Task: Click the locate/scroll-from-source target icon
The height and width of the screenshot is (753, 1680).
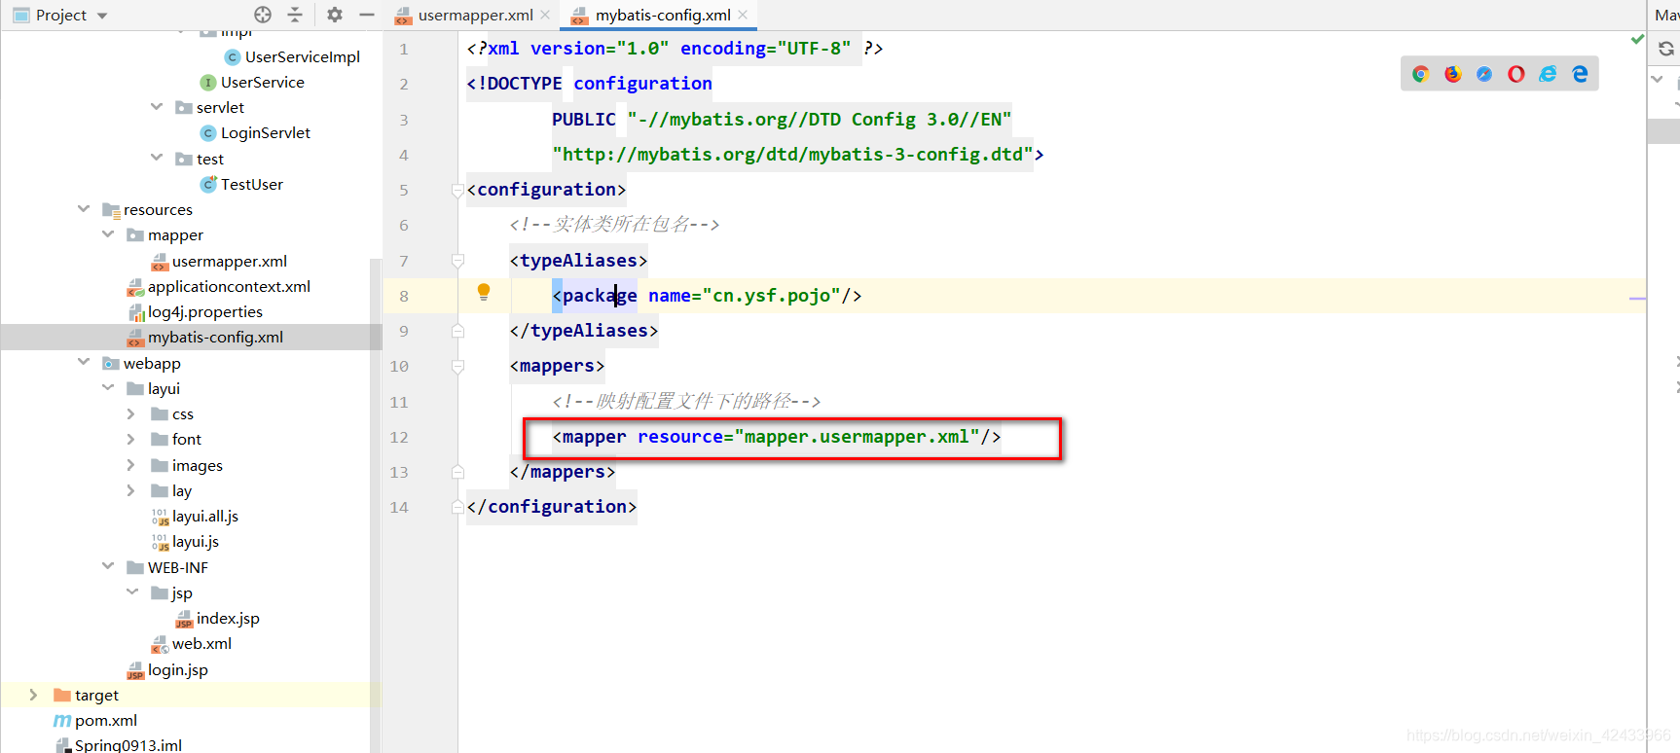Action: point(263,15)
